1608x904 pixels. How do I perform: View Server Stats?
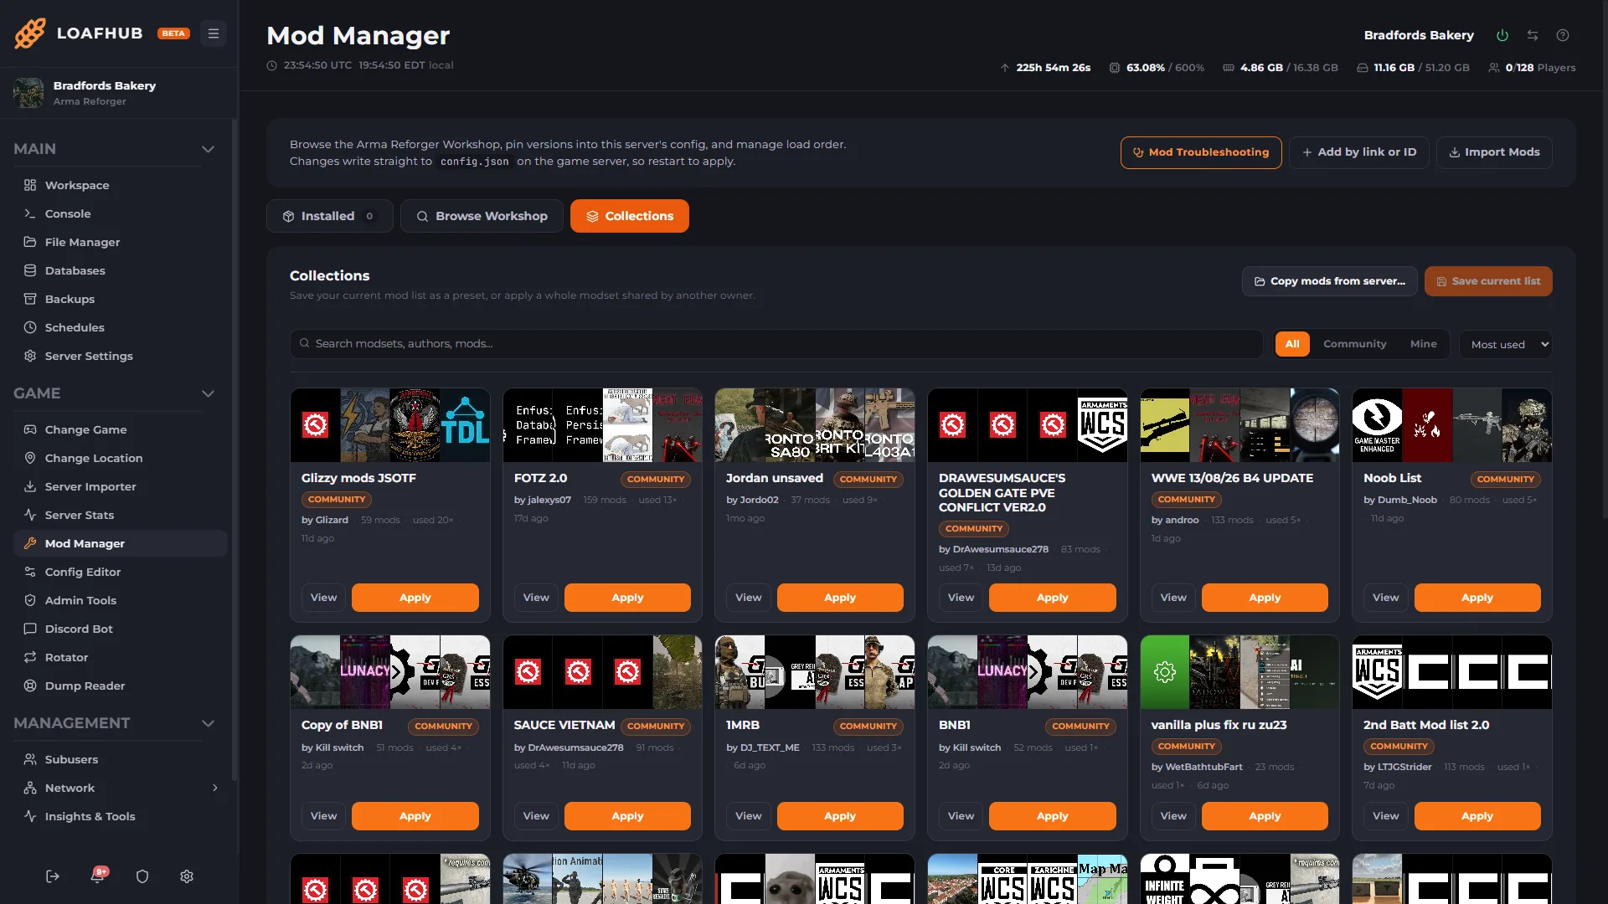pos(121,515)
